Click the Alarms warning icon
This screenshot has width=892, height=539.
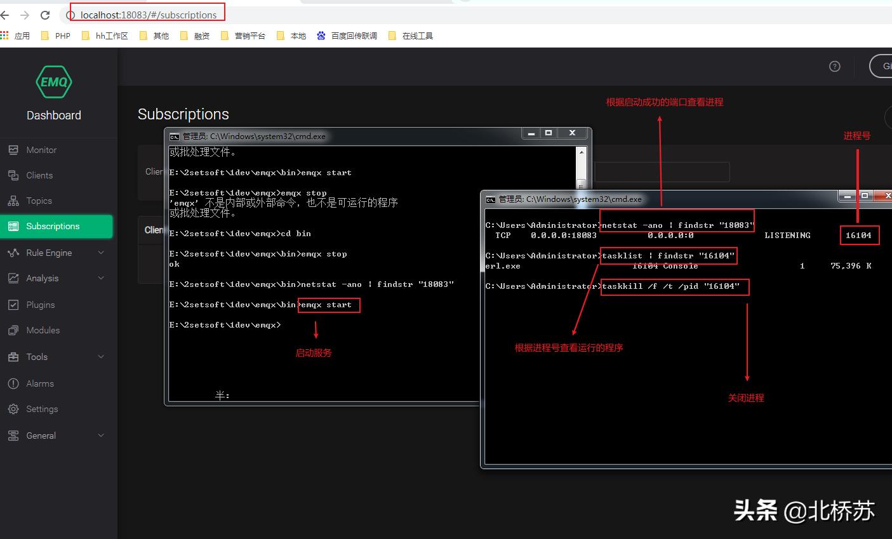pos(13,383)
